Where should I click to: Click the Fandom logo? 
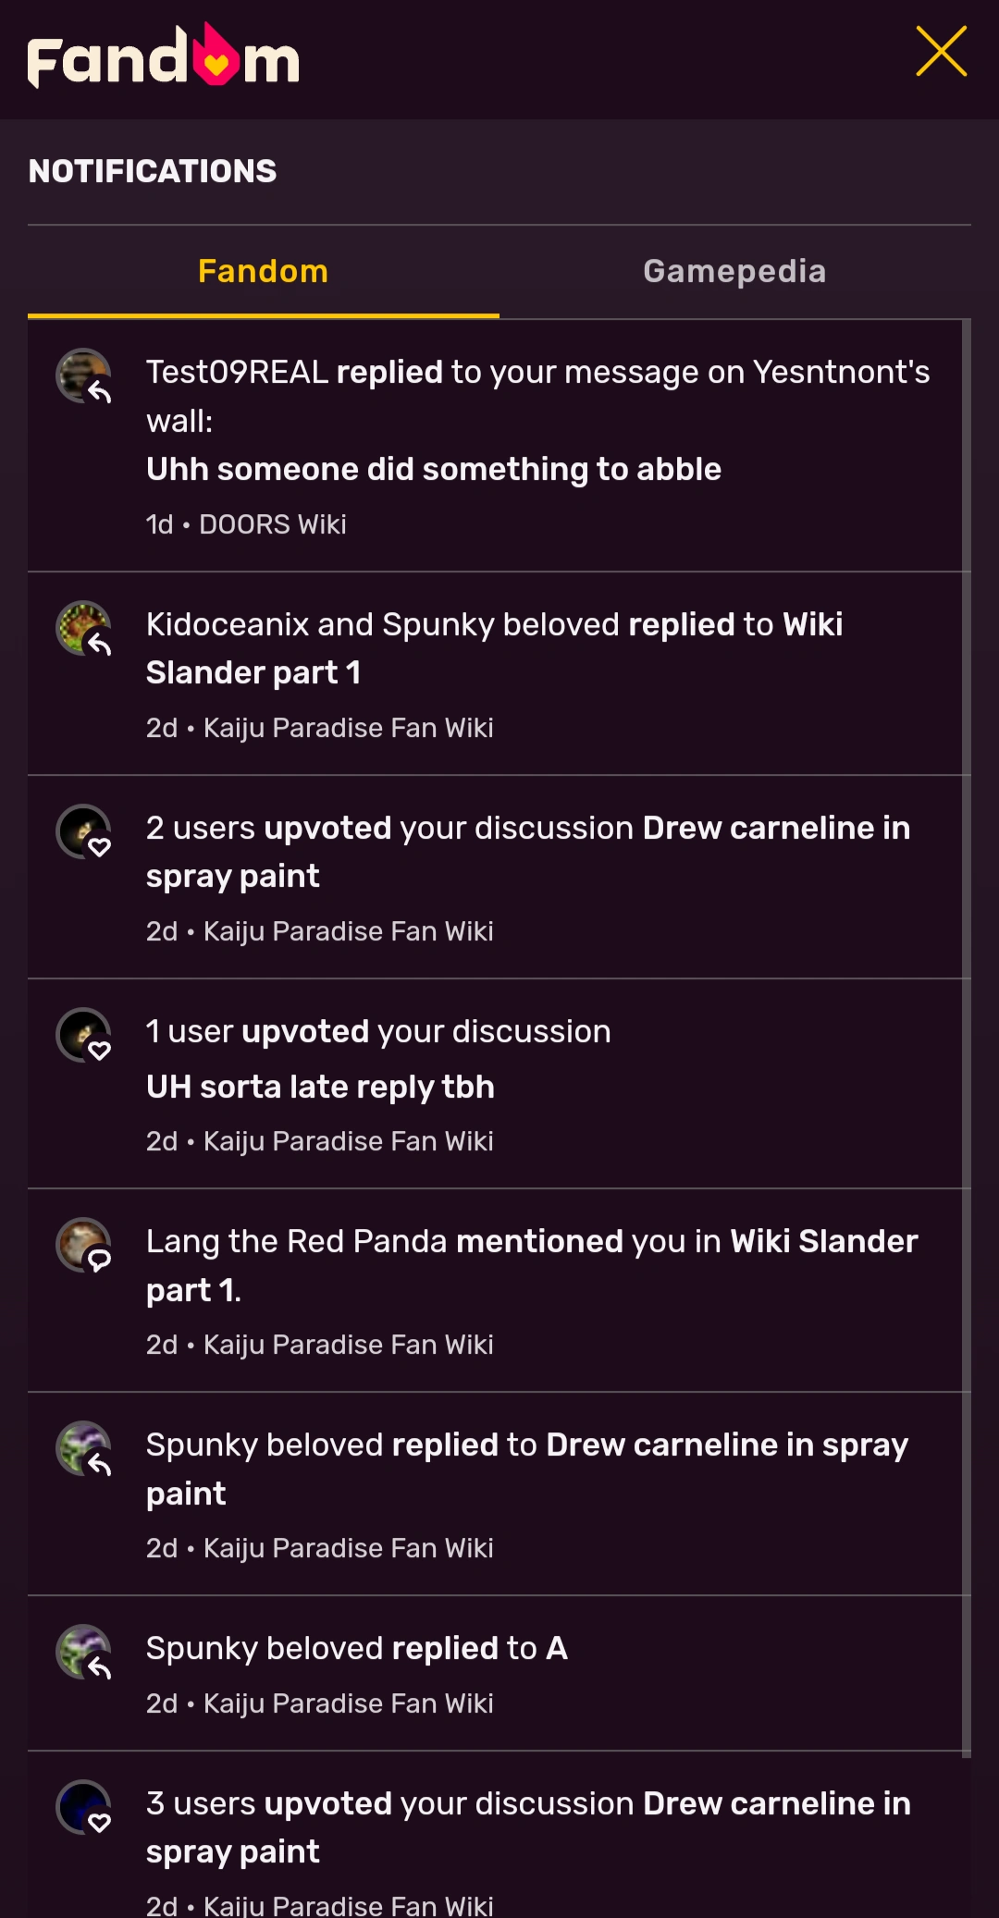coord(163,57)
